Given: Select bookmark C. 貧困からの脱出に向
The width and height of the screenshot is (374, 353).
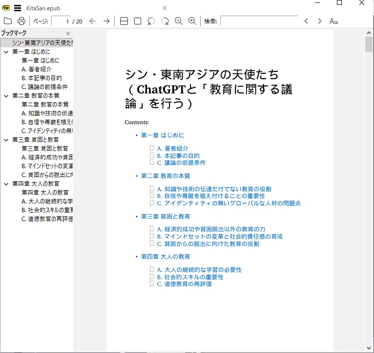Looking at the screenshot, I should [x=47, y=175].
